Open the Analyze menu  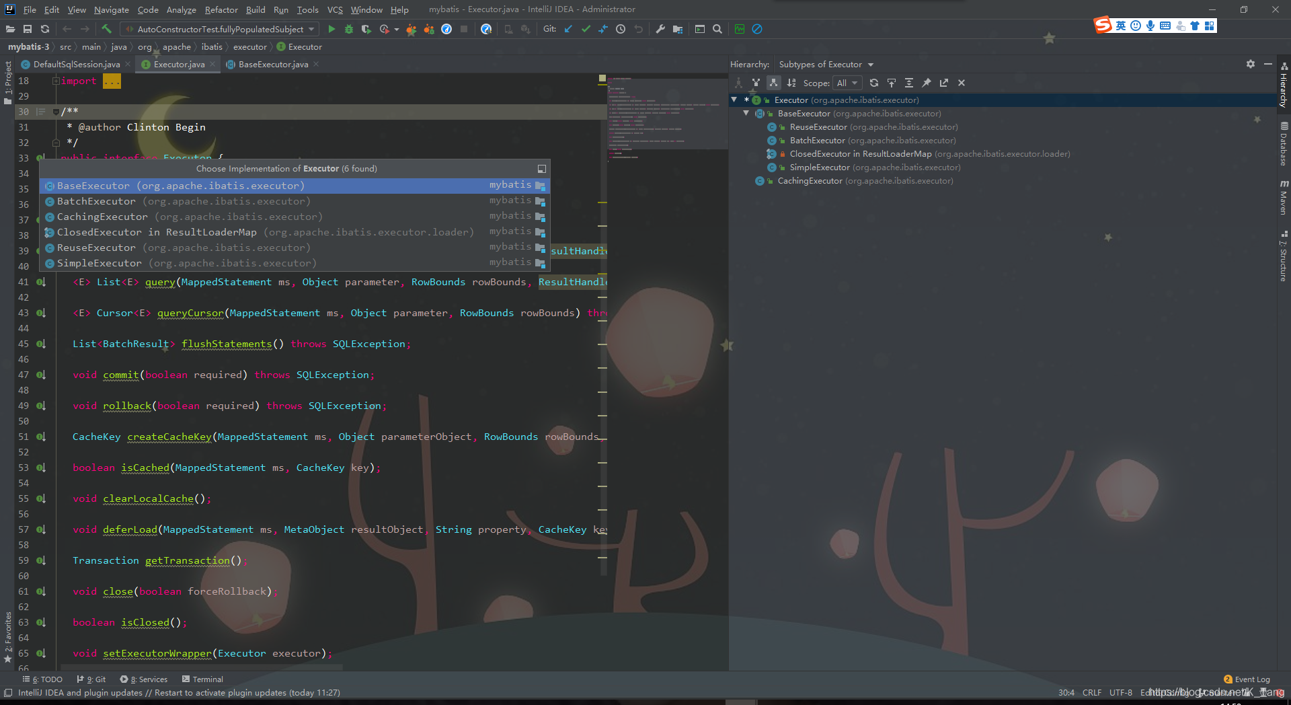tap(181, 9)
